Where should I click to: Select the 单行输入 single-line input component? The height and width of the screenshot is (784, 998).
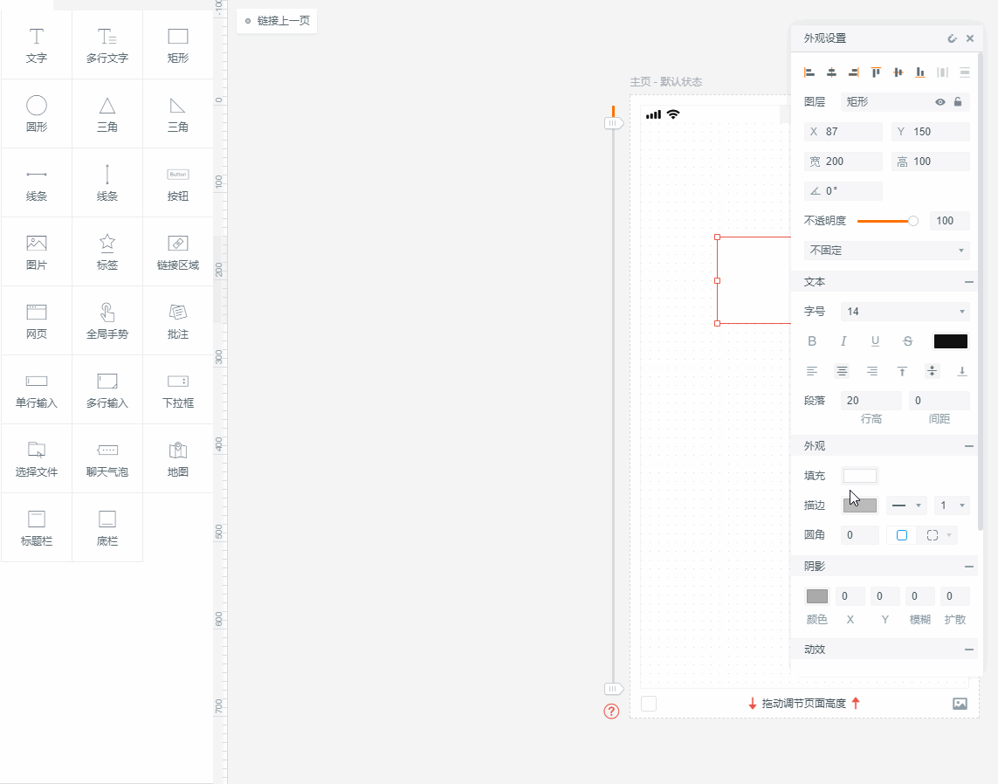pyautogui.click(x=37, y=390)
